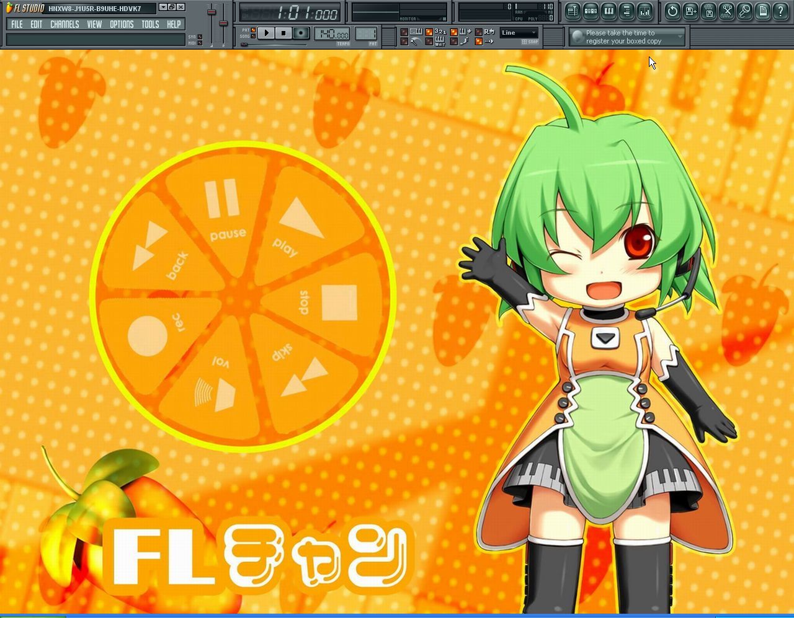The width and height of the screenshot is (794, 618).
Task: Toggle Wait for input before recording
Action: click(x=429, y=42)
